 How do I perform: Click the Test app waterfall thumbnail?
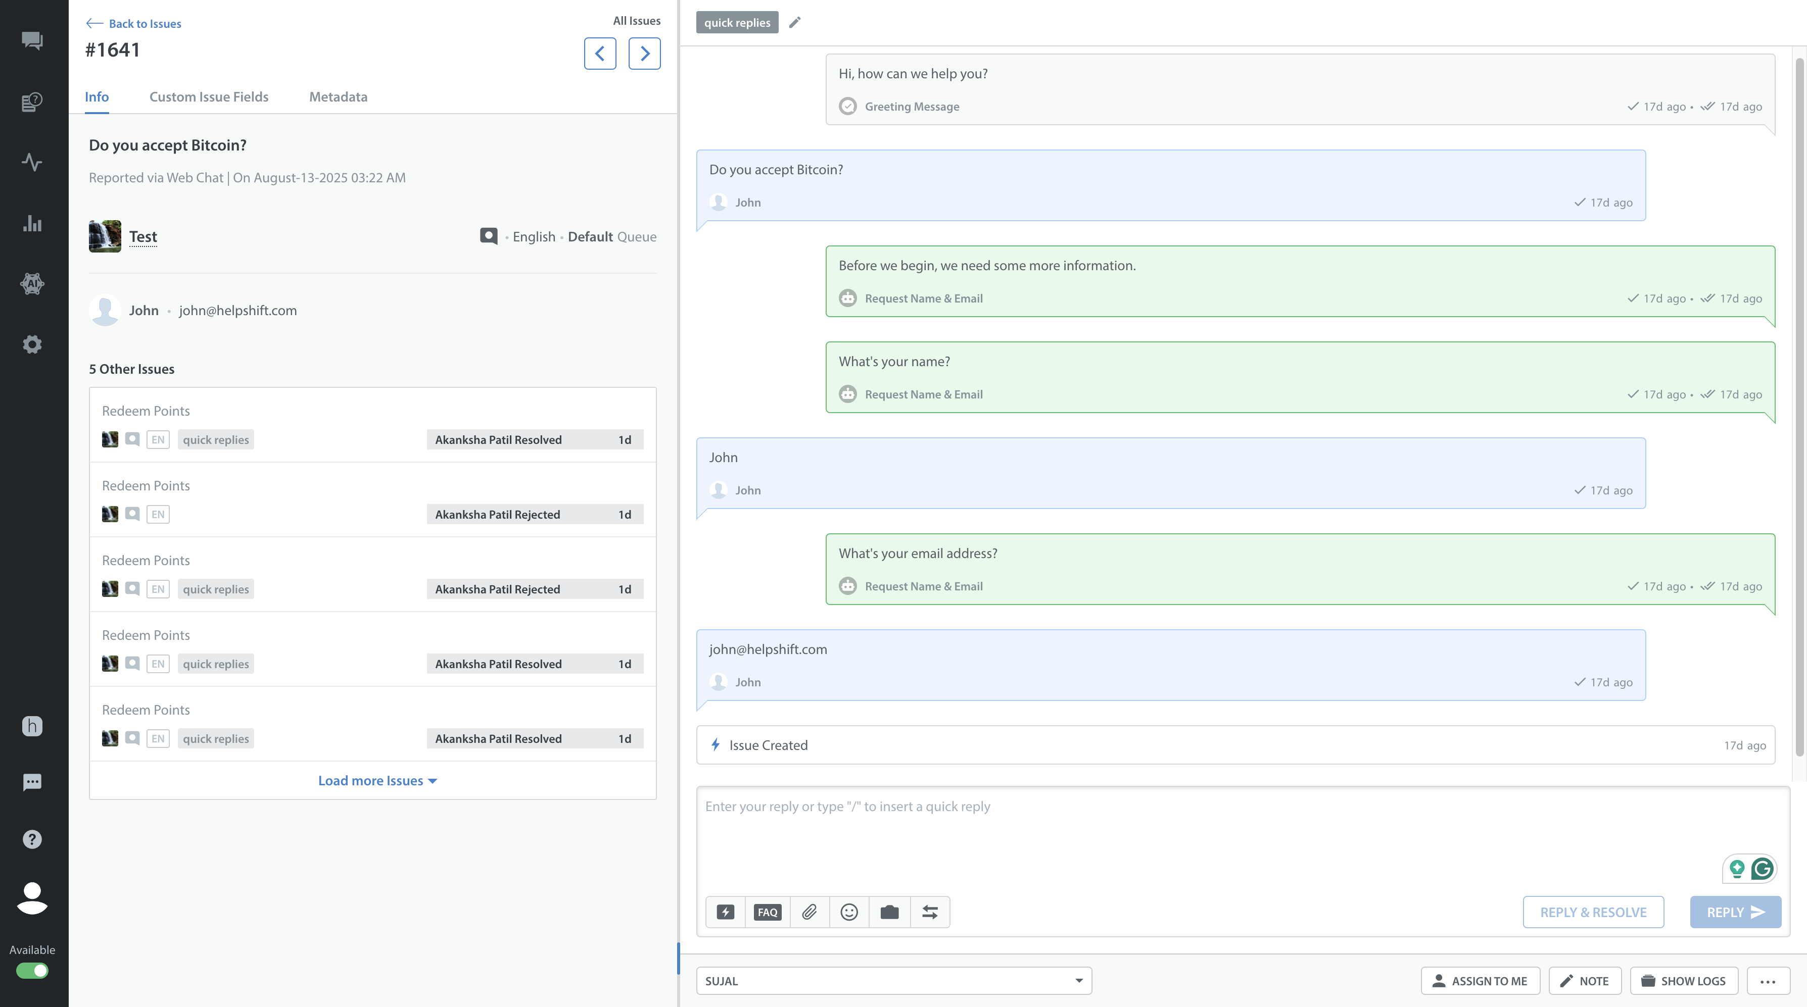pos(105,236)
